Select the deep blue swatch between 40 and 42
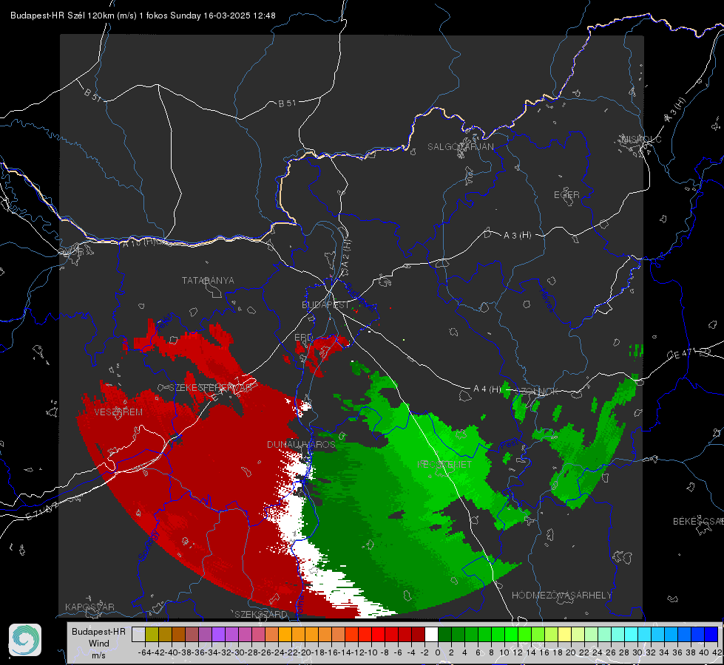The height and width of the screenshot is (665, 724). [711, 635]
